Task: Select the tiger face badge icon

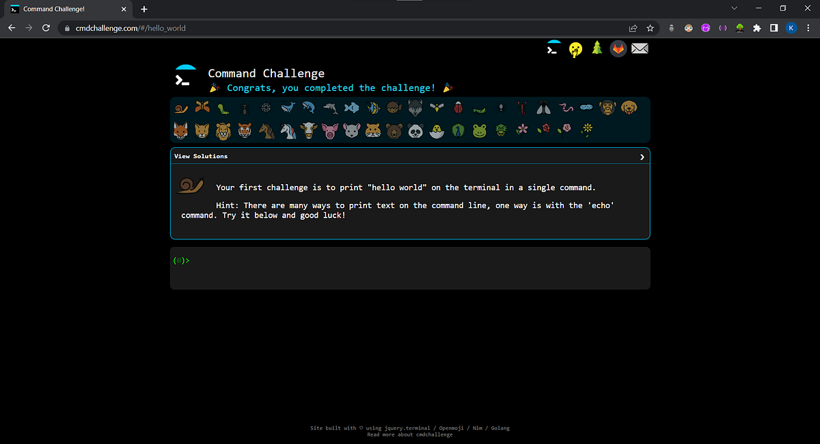Action: (245, 130)
